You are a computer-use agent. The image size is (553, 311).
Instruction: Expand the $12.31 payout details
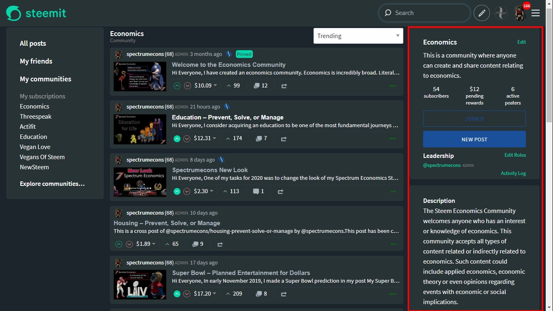[x=205, y=138]
